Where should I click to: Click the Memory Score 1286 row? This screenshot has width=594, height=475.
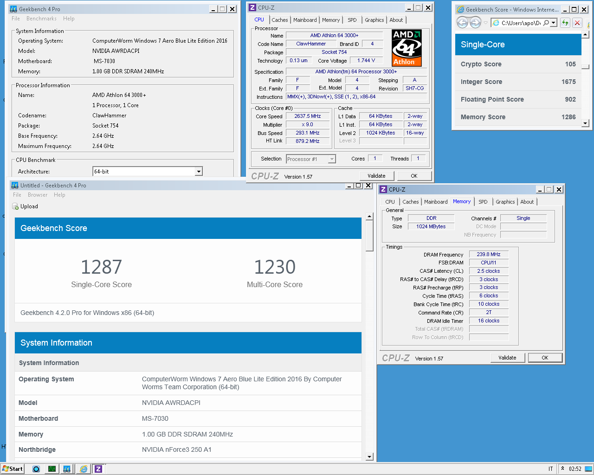(518, 117)
